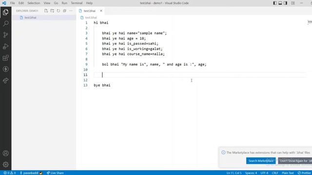
Task: Click Ln 11, Col 5 cursor position
Action: pos(234,173)
